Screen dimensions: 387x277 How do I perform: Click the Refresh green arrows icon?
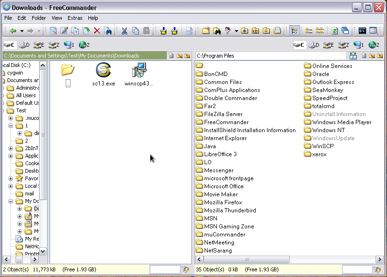click(x=335, y=31)
